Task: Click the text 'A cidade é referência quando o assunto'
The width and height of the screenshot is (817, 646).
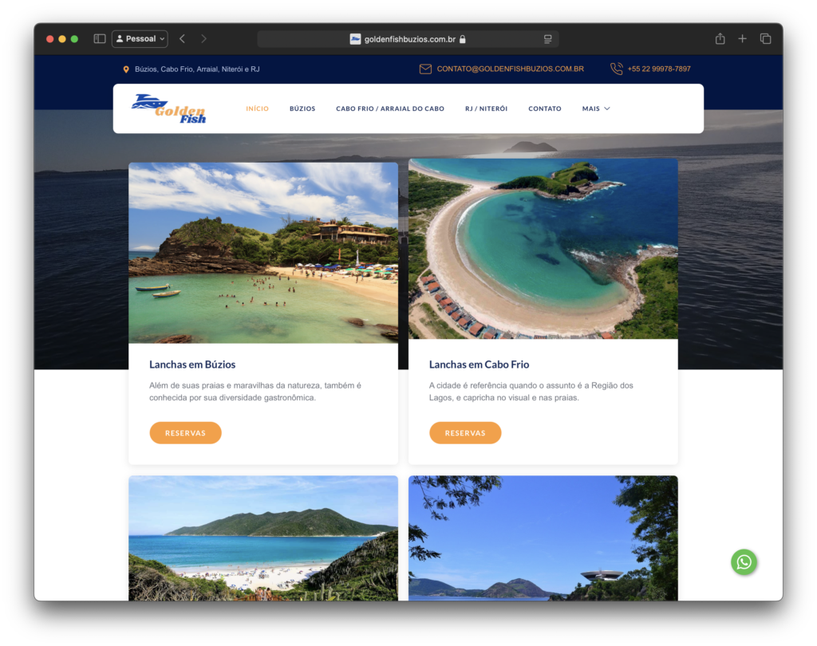Action: click(x=500, y=385)
